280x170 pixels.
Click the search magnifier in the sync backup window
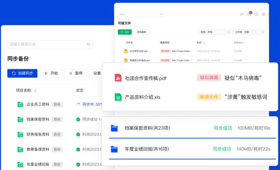point(89,44)
